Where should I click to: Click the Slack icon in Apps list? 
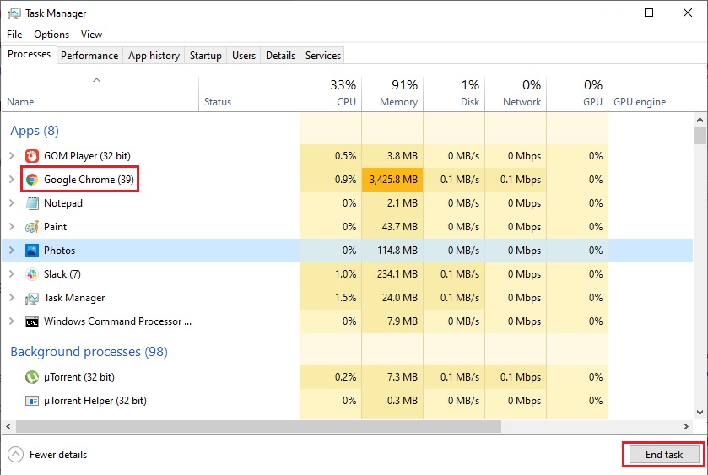point(31,274)
